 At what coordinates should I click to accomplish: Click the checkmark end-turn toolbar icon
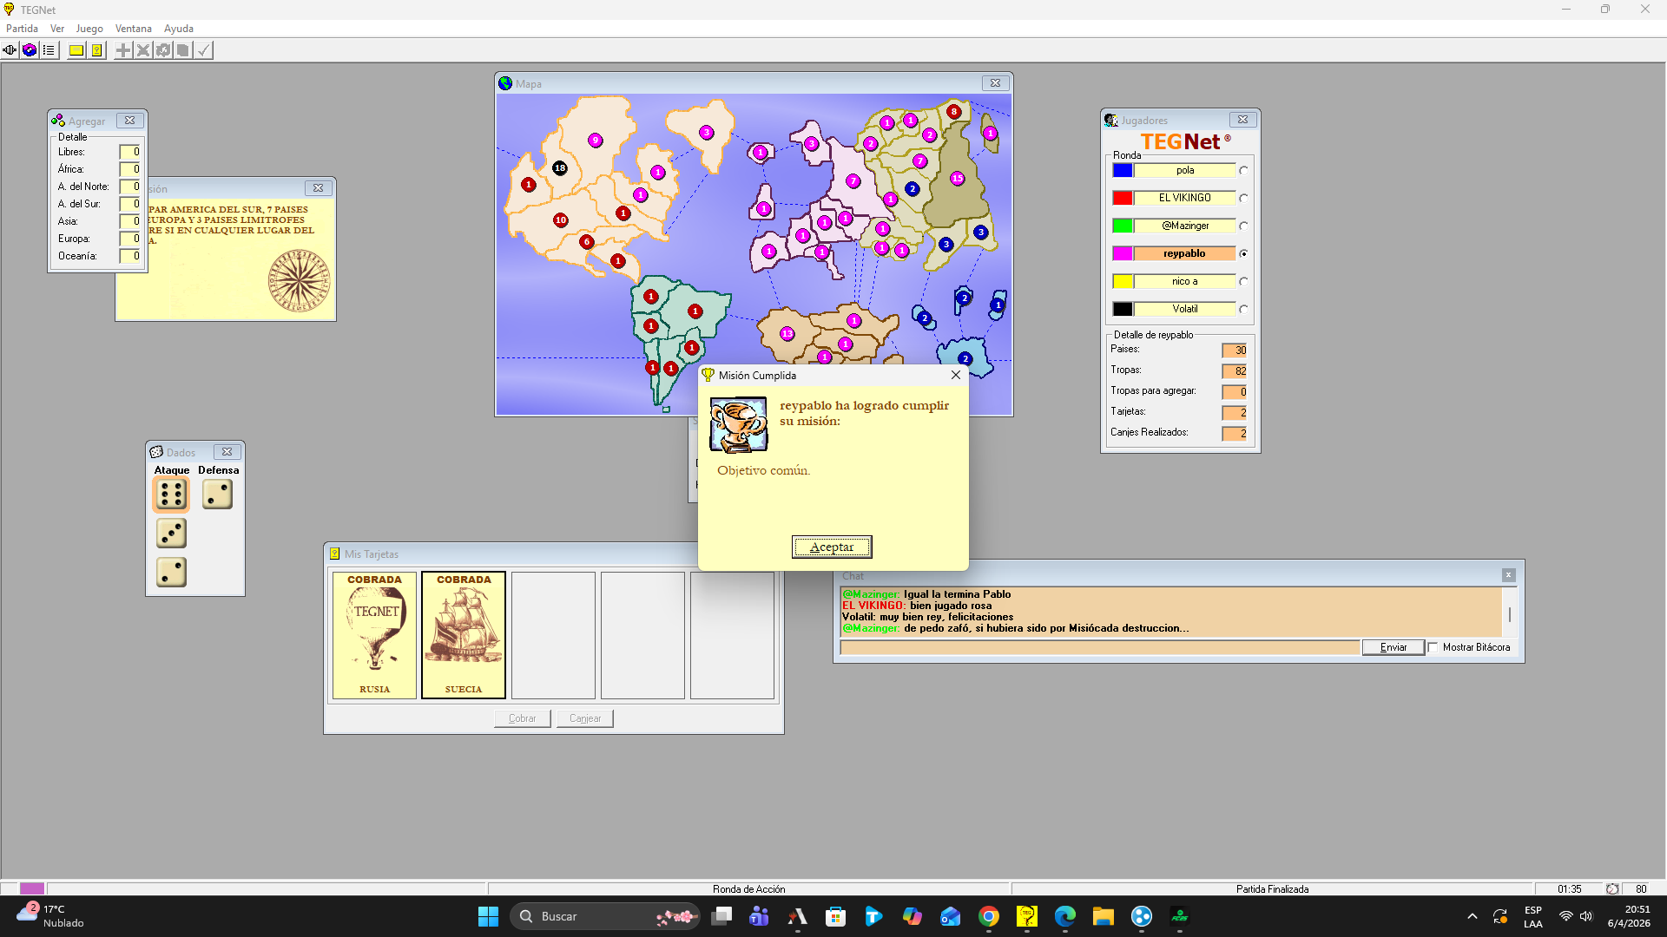203,50
